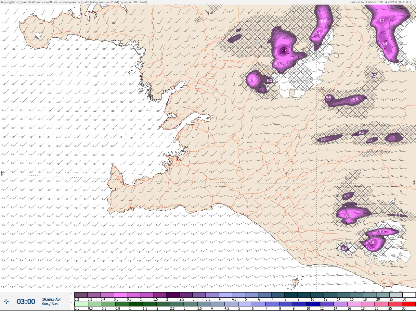Click the 2.2 precipitation value on map
Image resolution: width=416 pixels, height=311 pixels.
coord(284,50)
